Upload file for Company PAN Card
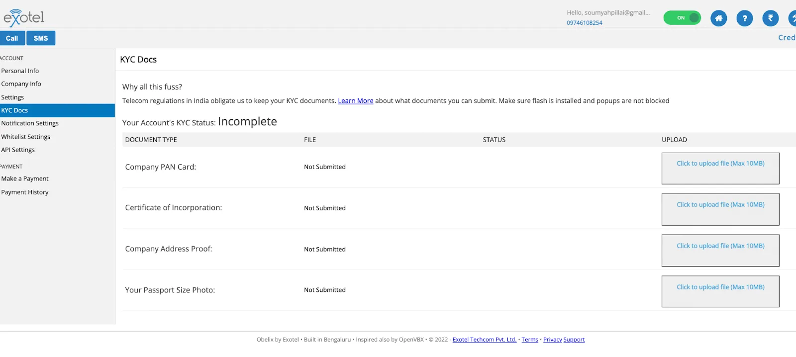This screenshot has width=796, height=357. pyautogui.click(x=720, y=169)
